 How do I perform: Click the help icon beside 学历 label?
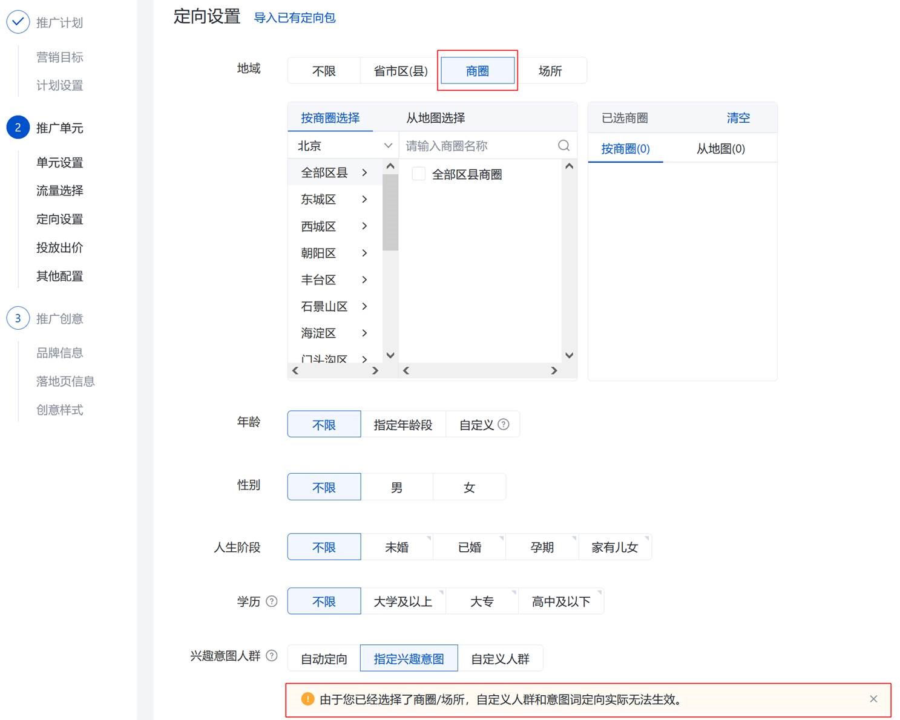272,601
